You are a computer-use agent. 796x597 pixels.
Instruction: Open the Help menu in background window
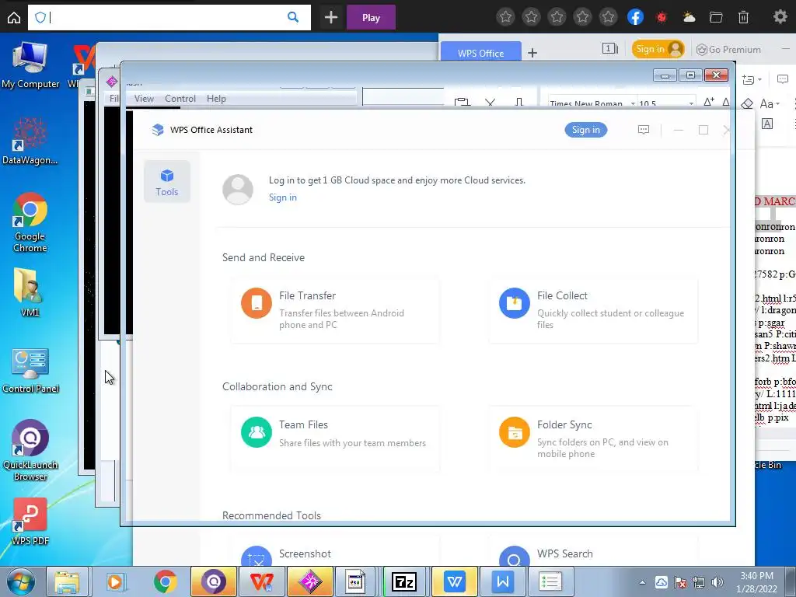point(216,99)
